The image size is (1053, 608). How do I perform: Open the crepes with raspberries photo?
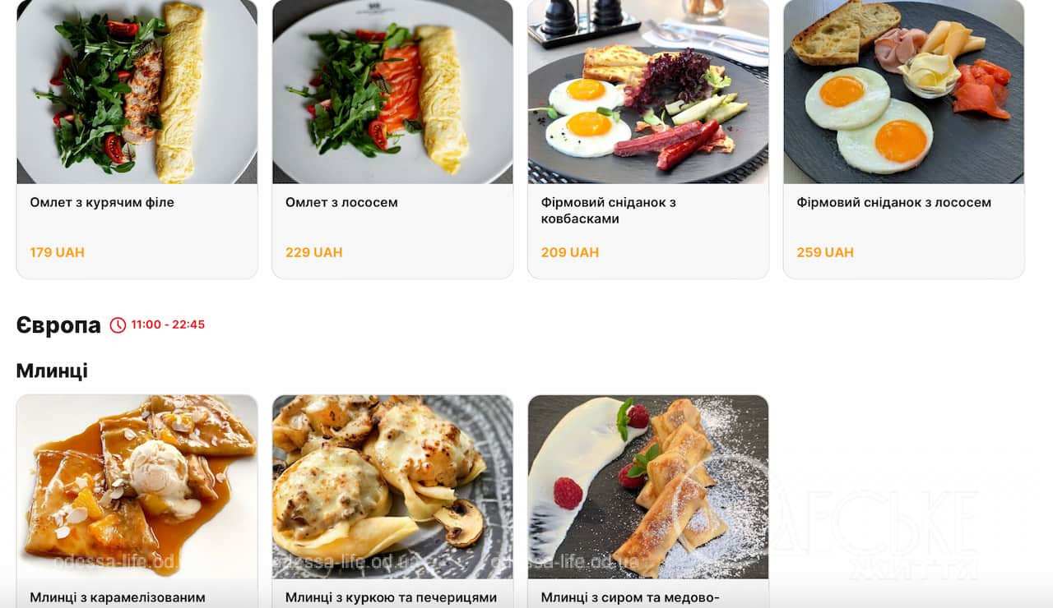pos(648,486)
